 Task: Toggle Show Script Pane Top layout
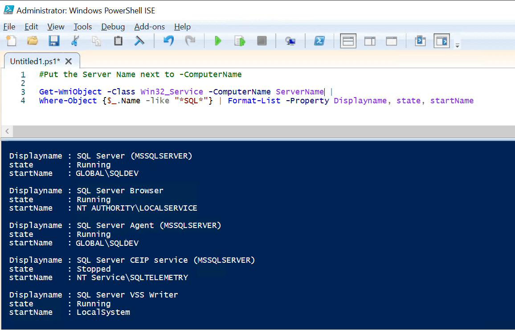pos(348,41)
